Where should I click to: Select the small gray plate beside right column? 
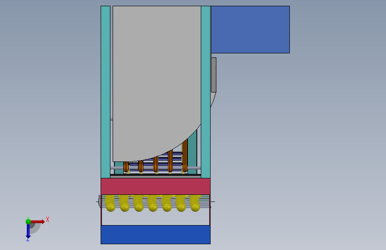coord(214,75)
